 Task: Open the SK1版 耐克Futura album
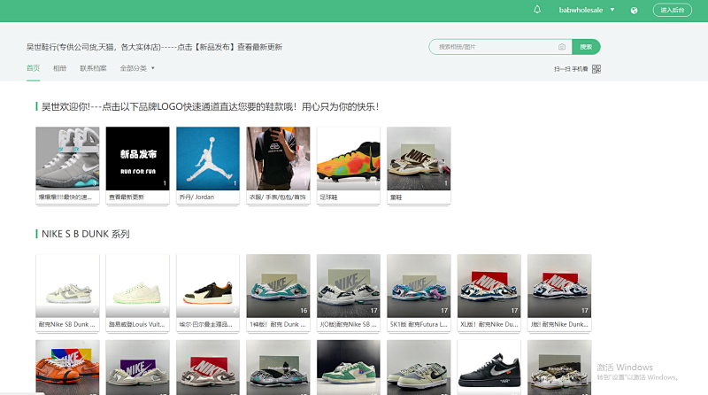pyautogui.click(x=419, y=286)
